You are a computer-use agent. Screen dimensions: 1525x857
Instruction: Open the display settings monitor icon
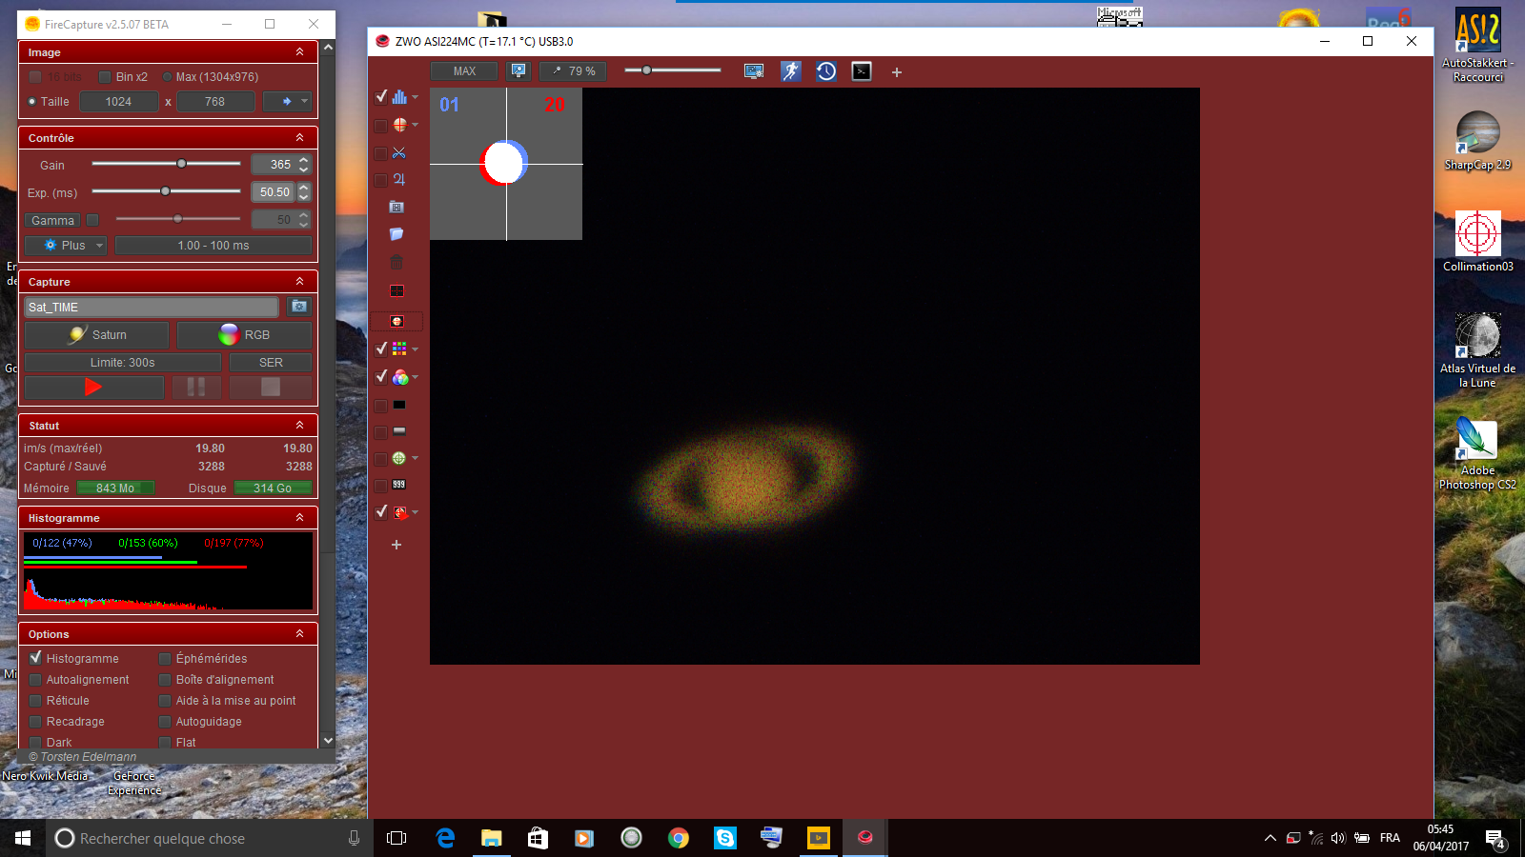(754, 71)
